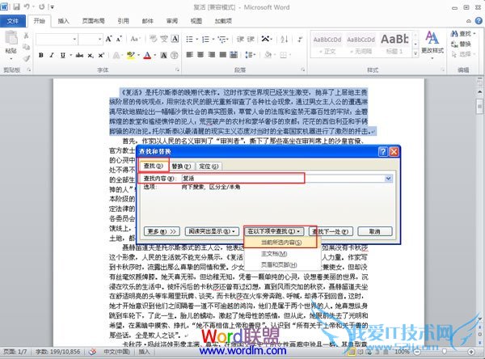
Task: Switch to the Insert ribbon tab
Action: (x=63, y=21)
